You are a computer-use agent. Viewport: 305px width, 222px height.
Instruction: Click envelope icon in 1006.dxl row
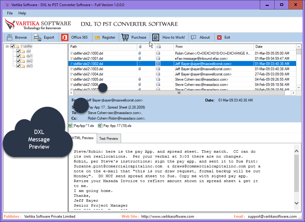pos(158,84)
